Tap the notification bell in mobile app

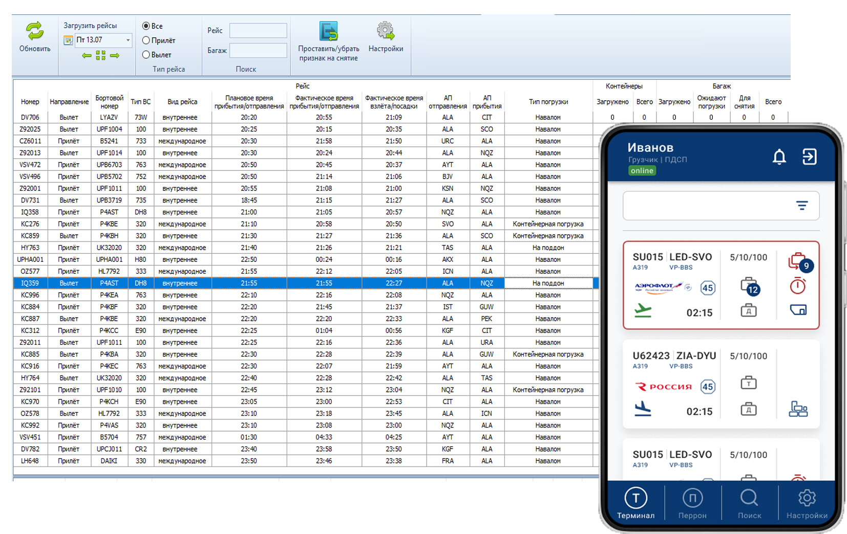779,157
